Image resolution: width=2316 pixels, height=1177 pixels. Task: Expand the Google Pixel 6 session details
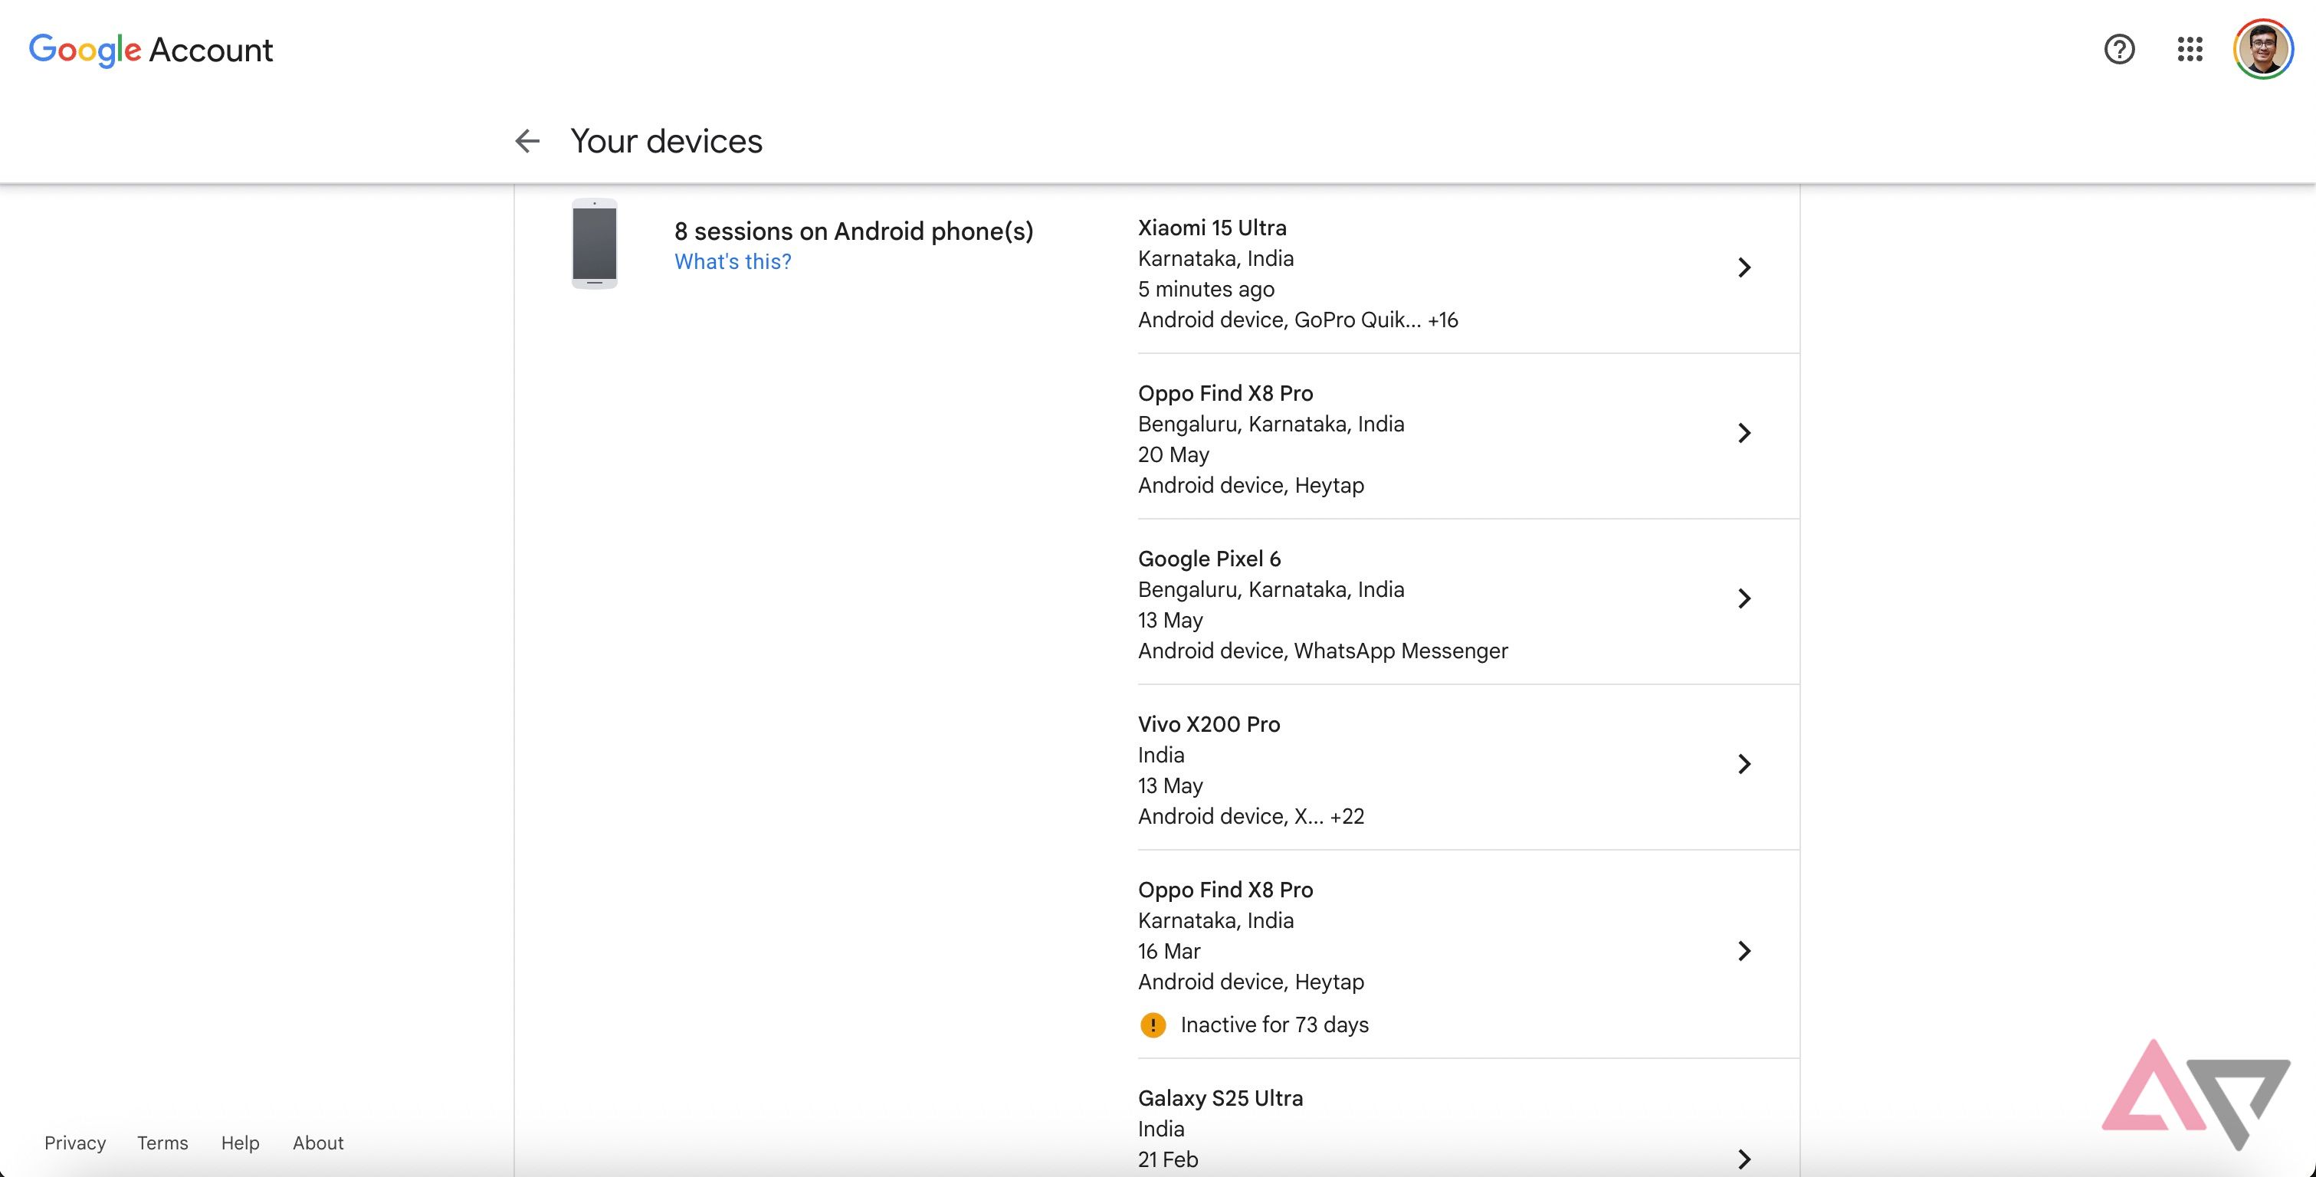click(x=1745, y=598)
